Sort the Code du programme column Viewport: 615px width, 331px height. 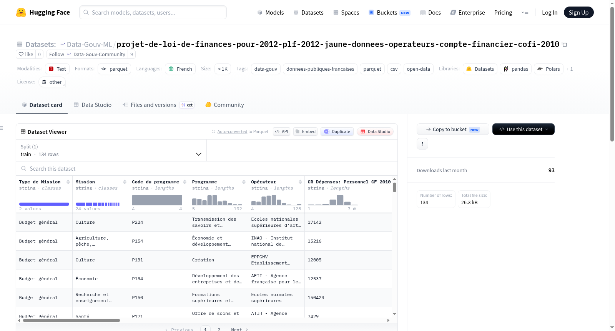(184, 182)
